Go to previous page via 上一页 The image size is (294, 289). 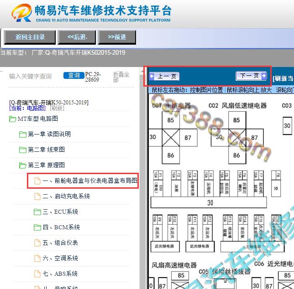pos(164,76)
